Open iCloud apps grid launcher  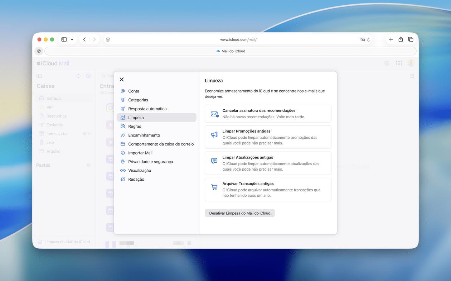point(399,63)
